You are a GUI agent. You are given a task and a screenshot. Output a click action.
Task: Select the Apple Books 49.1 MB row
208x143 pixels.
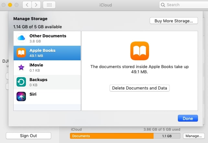(47, 53)
